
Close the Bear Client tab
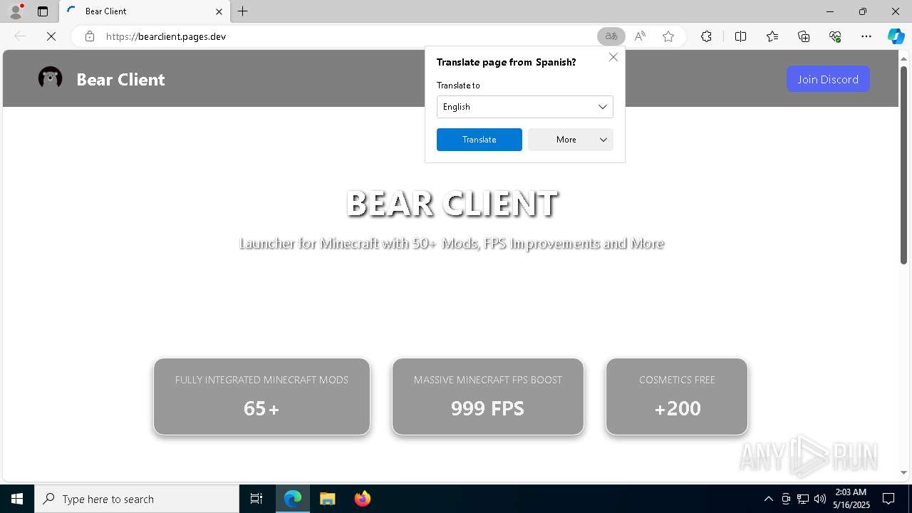click(219, 11)
